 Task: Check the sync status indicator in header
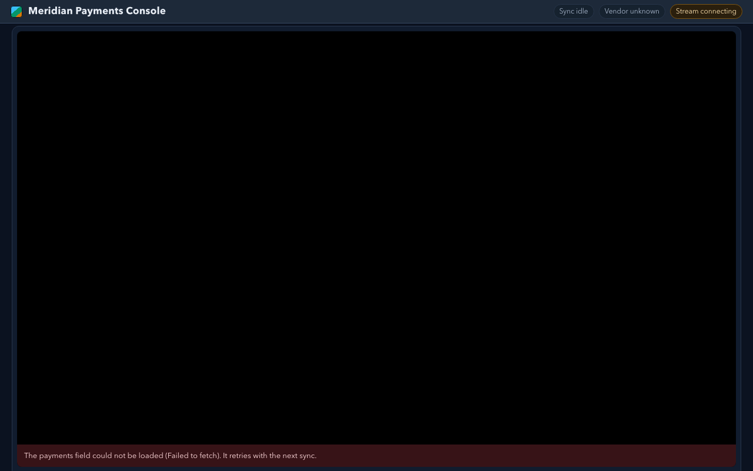574,11
